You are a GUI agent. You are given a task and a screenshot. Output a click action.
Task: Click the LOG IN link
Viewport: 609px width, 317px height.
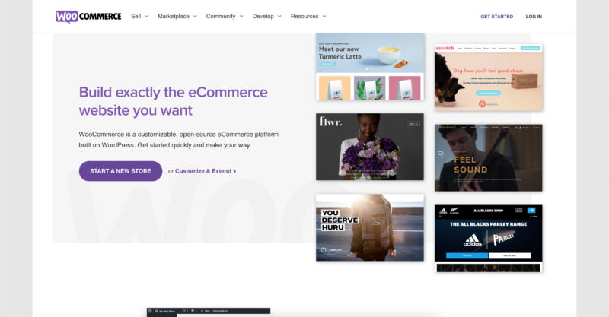pos(534,17)
